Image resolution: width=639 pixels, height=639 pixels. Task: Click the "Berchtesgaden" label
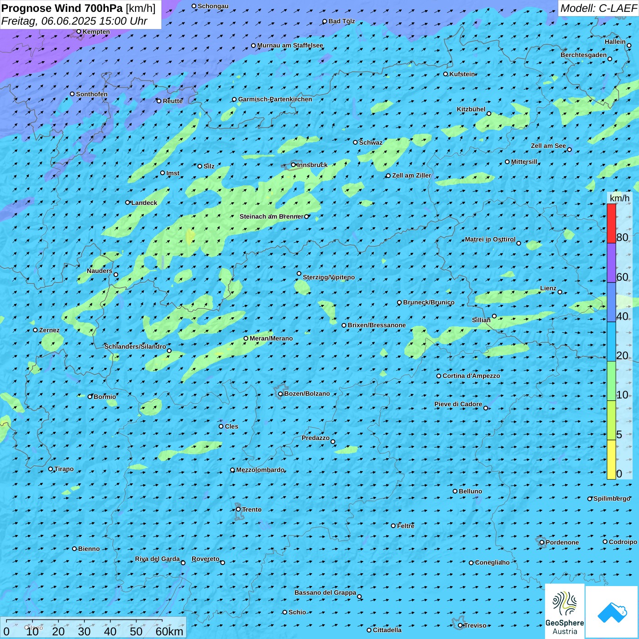click(584, 55)
